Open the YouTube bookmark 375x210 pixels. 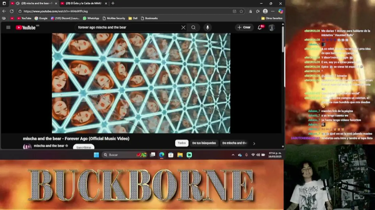(24, 18)
